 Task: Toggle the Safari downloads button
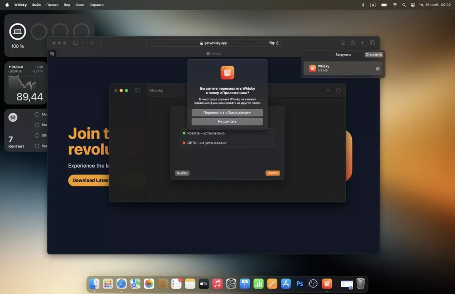[x=343, y=43]
